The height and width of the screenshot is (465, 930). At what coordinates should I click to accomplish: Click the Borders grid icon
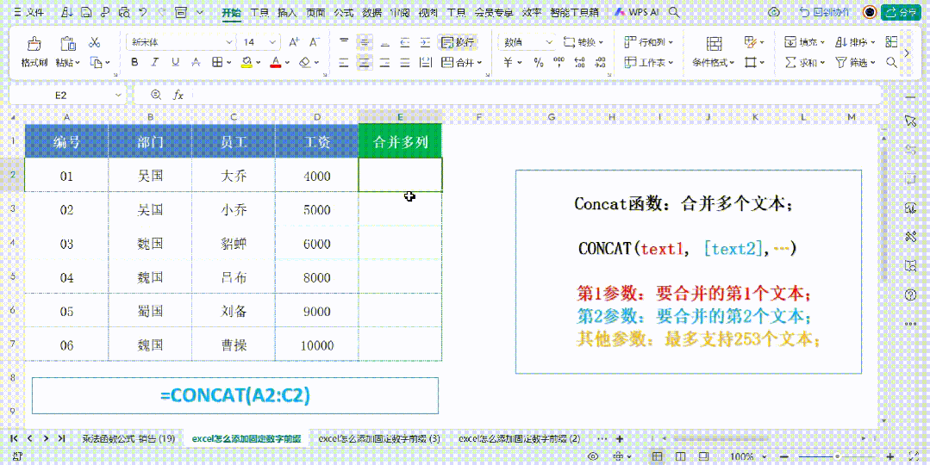[x=218, y=62]
